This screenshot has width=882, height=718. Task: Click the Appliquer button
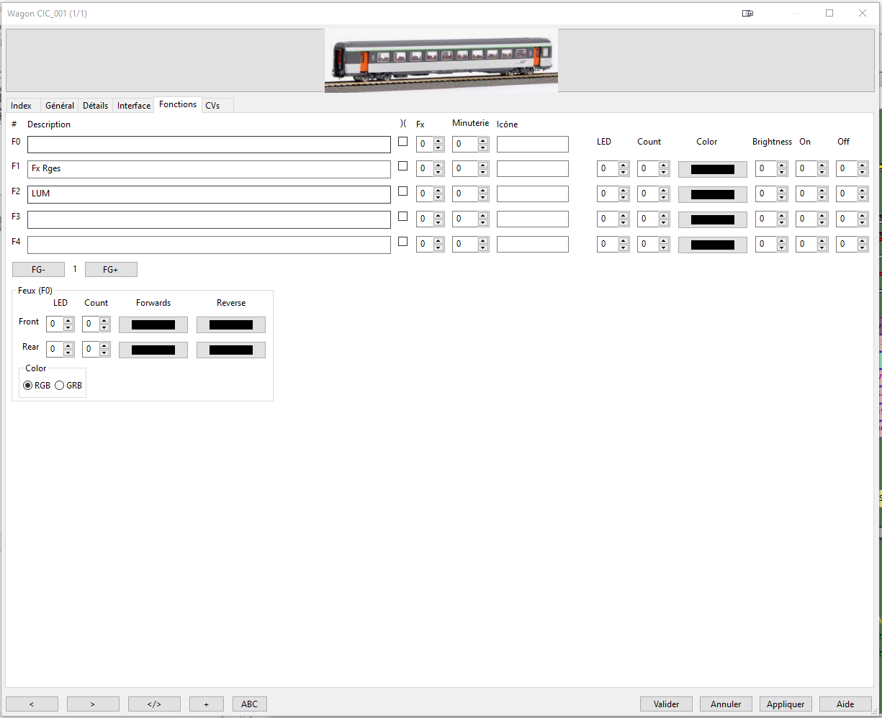coord(786,704)
